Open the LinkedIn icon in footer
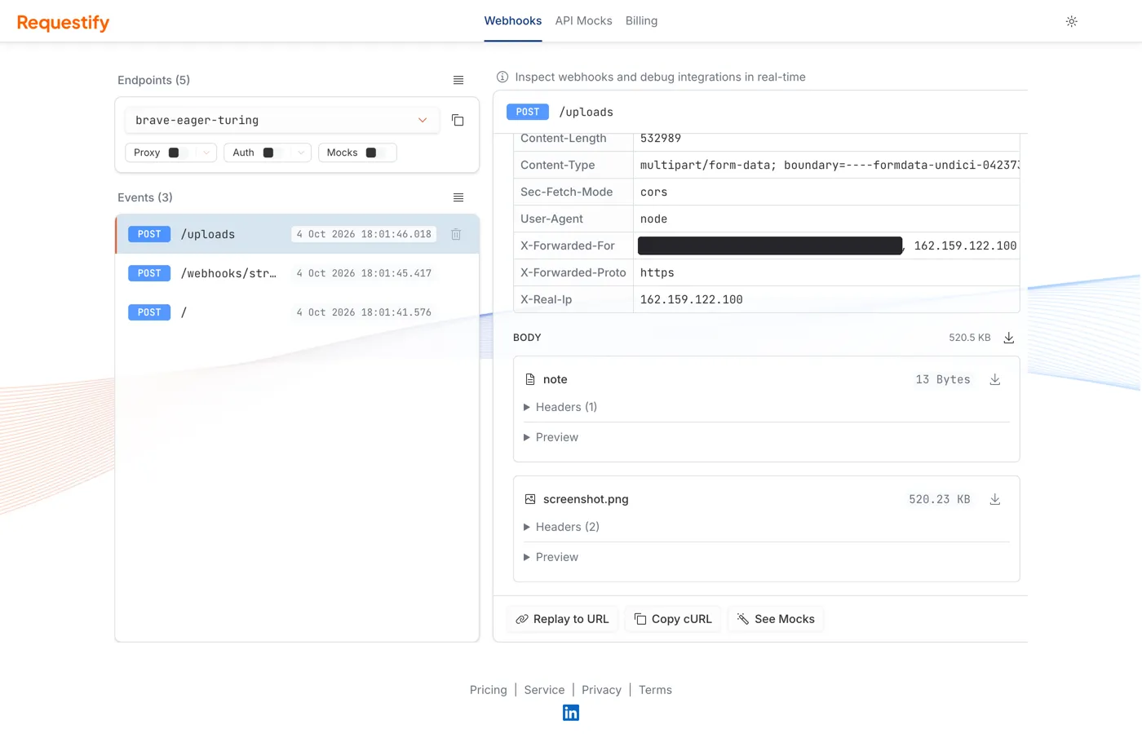Image resolution: width=1142 pixels, height=734 pixels. click(571, 713)
